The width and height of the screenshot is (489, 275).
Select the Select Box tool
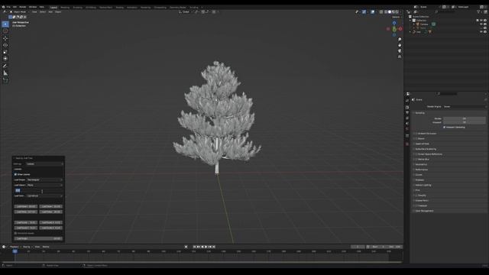point(5,24)
